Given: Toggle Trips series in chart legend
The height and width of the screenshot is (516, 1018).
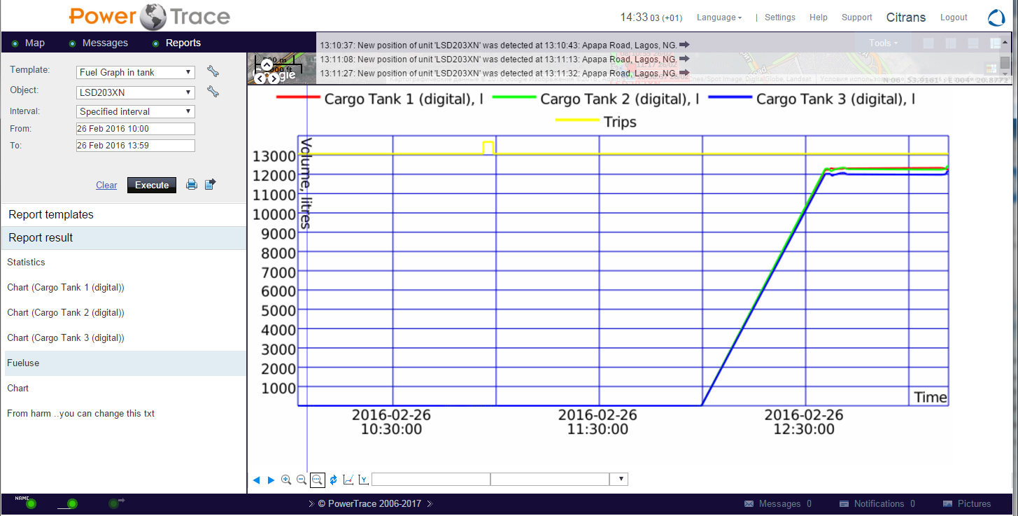Looking at the screenshot, I should pyautogui.click(x=596, y=122).
